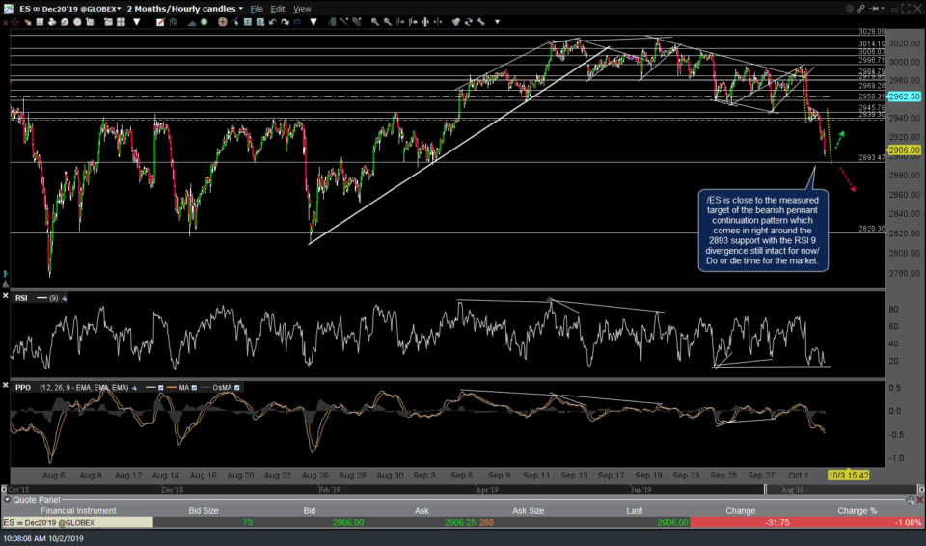This screenshot has height=546, width=926.
Task: Click the green dollar circle icon
Action: [204, 22]
